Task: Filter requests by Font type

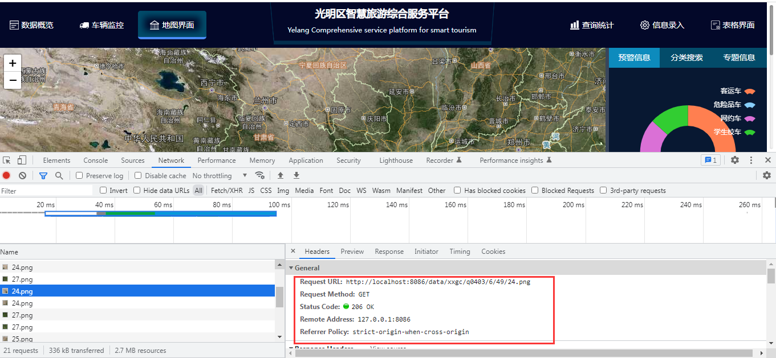Action: (326, 191)
